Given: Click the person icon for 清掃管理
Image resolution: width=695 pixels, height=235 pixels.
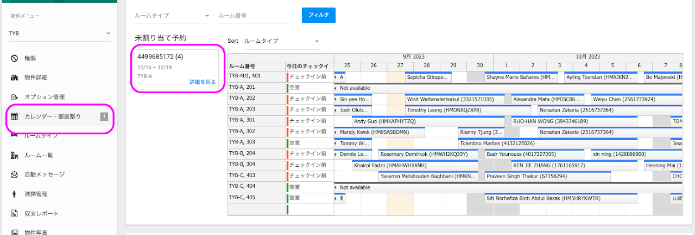Looking at the screenshot, I should pos(15,194).
